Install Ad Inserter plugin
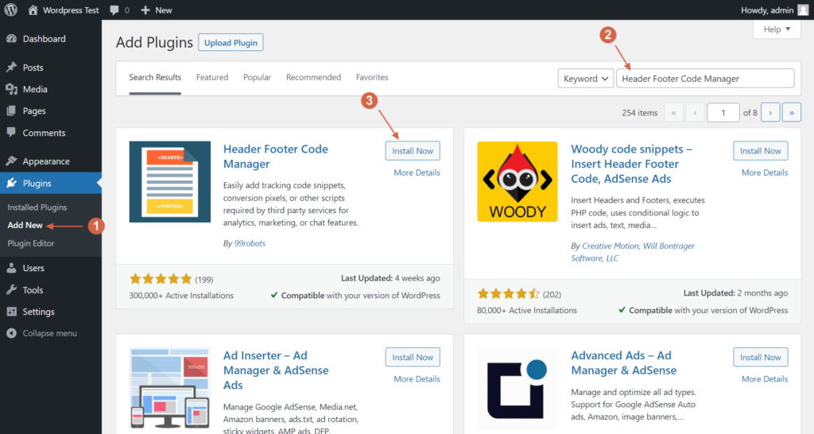814x434 pixels. (x=413, y=357)
